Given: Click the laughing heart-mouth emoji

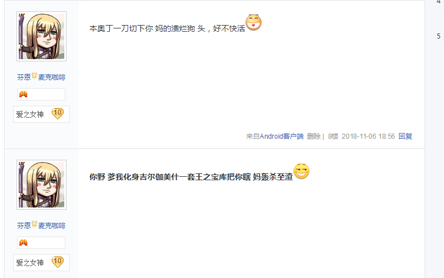Looking at the screenshot, I should [x=254, y=22].
